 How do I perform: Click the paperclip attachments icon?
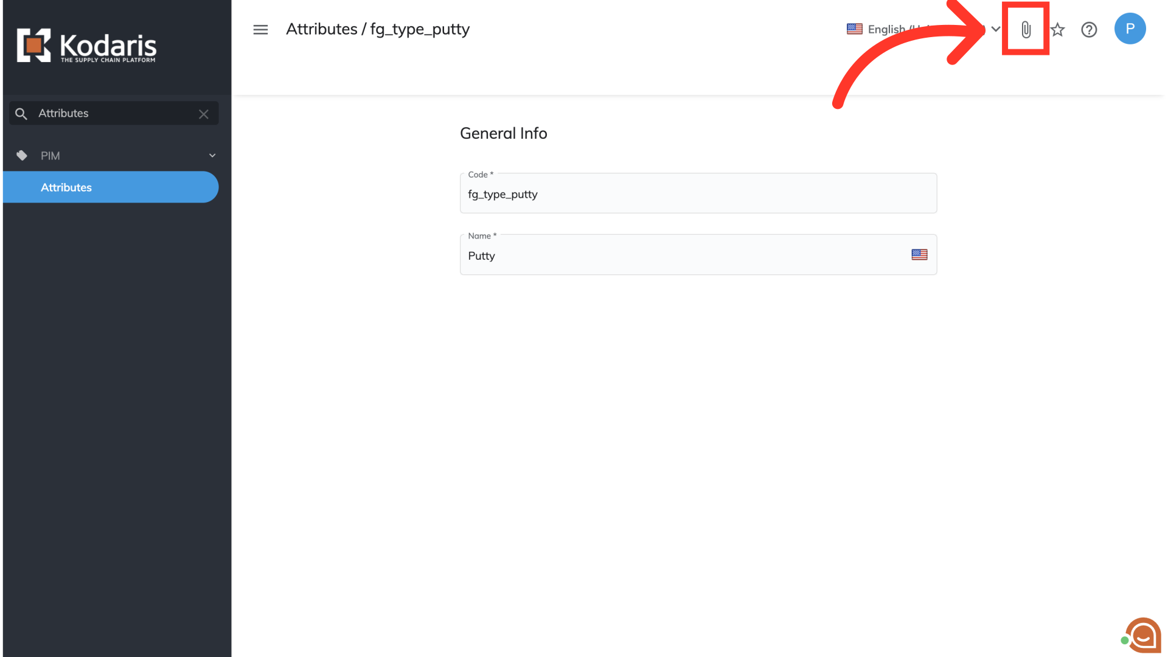click(1026, 29)
